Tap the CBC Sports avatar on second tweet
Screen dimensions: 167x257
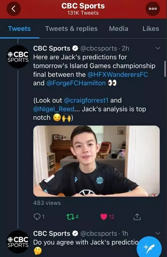18,242
